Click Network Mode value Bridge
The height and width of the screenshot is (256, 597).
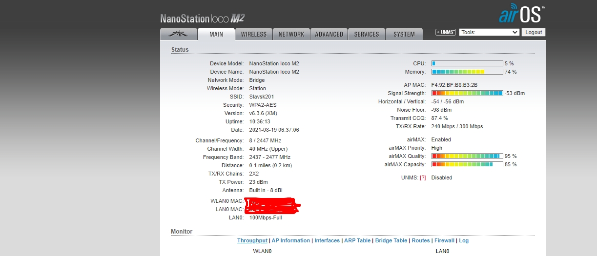pyautogui.click(x=257, y=80)
